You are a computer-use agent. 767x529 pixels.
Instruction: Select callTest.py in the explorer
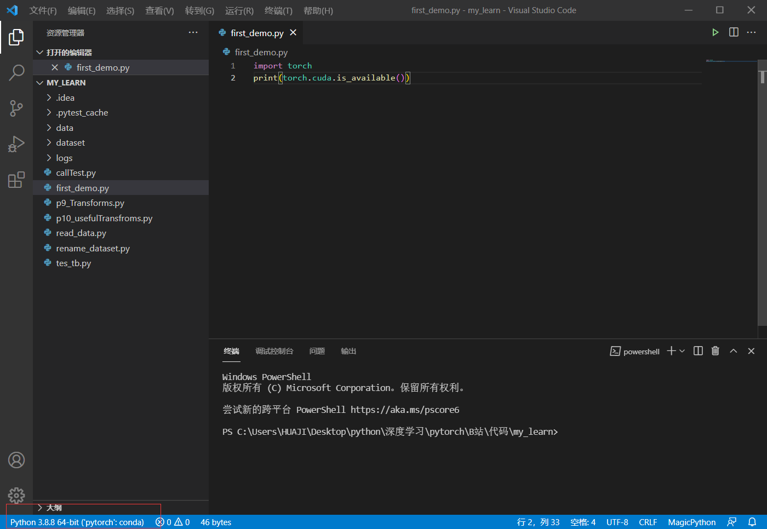[76, 173]
